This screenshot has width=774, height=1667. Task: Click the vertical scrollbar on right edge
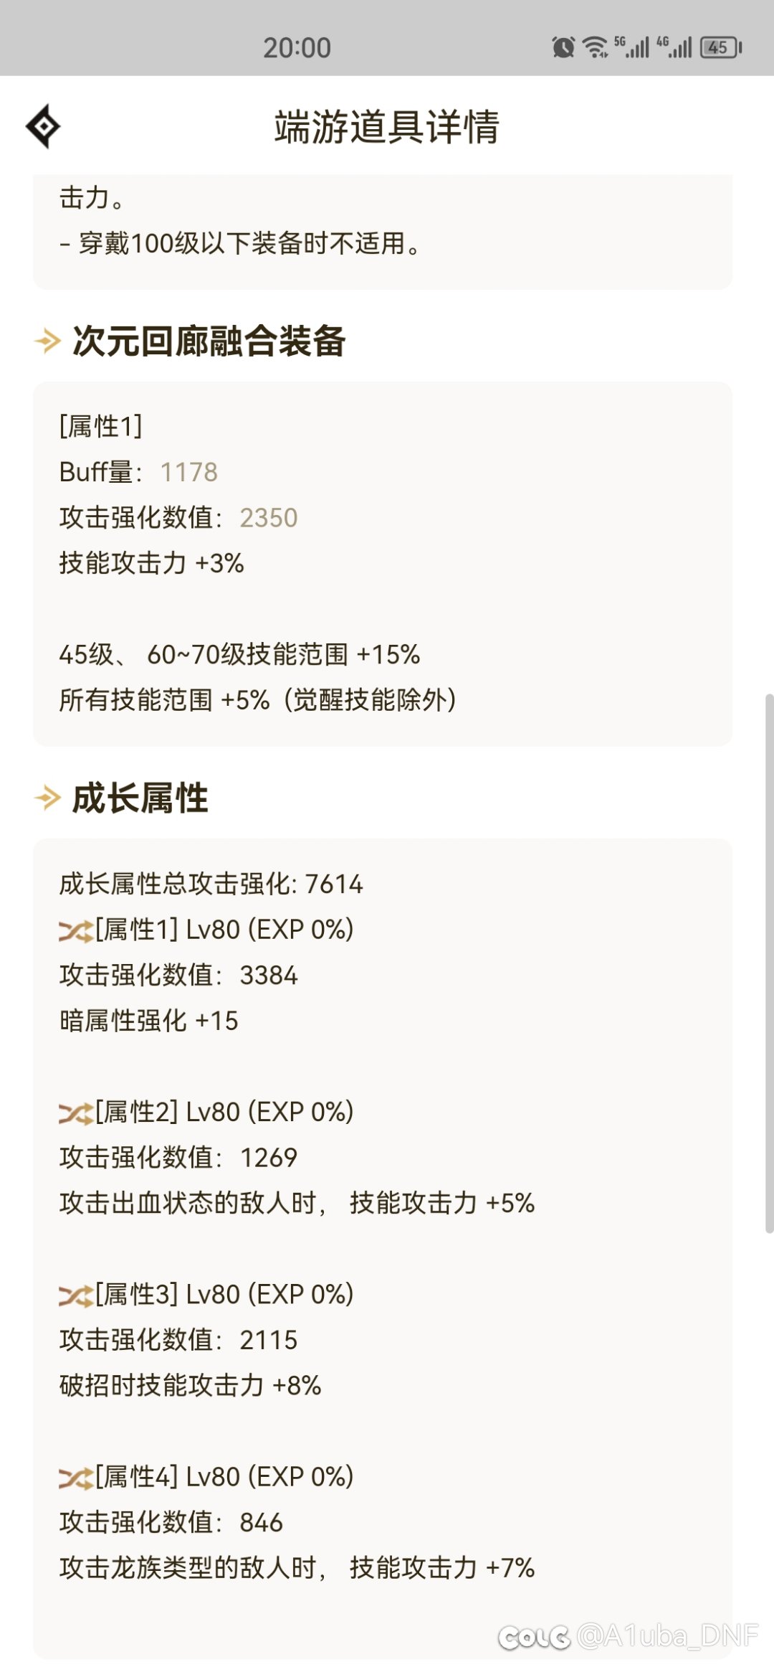click(769, 963)
